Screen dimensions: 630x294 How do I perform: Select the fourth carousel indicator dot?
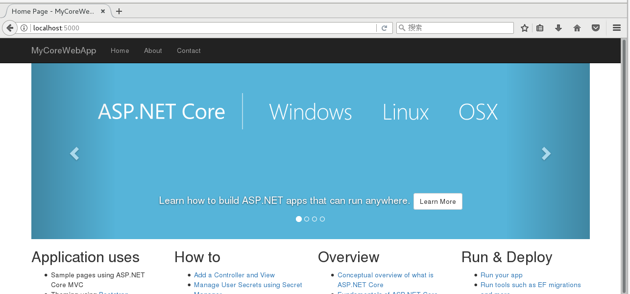[322, 219]
